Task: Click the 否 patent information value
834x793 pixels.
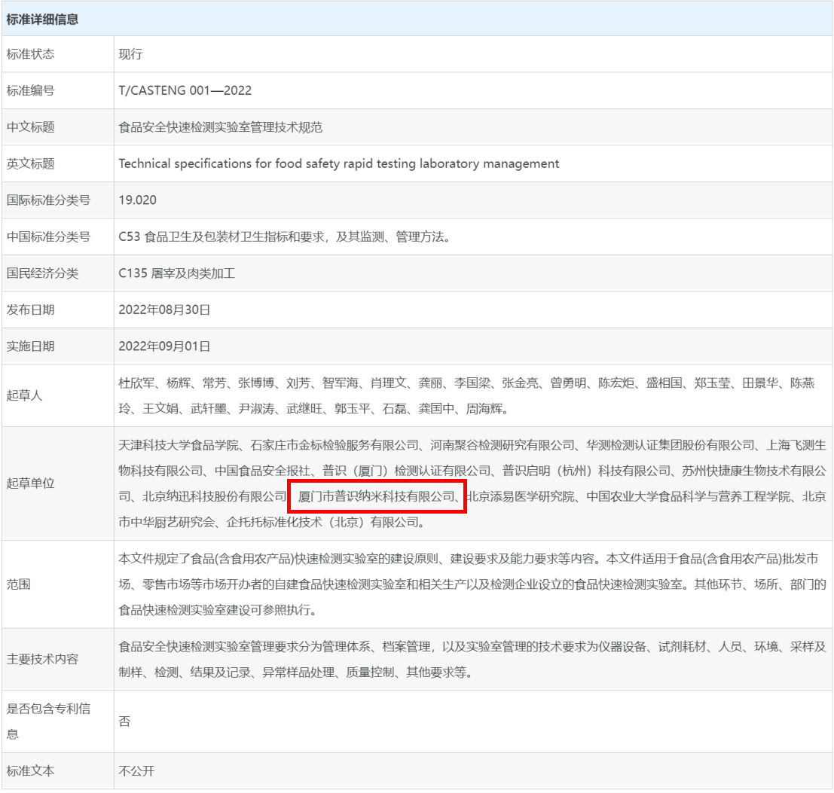Action: 124,721
